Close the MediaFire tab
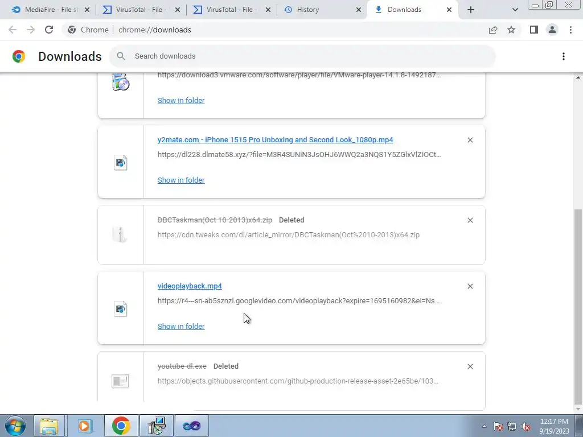This screenshot has height=437, width=583. 87,10
